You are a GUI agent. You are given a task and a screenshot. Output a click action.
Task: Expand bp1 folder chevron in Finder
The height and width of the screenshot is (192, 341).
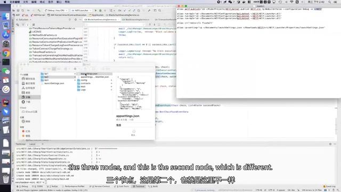[75, 74]
